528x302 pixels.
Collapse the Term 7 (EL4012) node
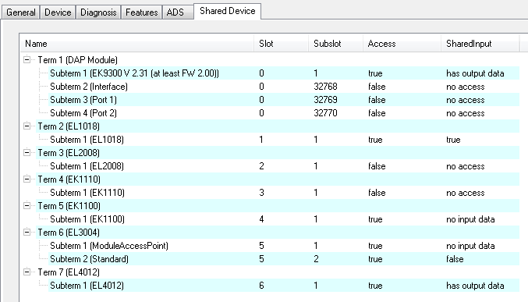click(27, 272)
